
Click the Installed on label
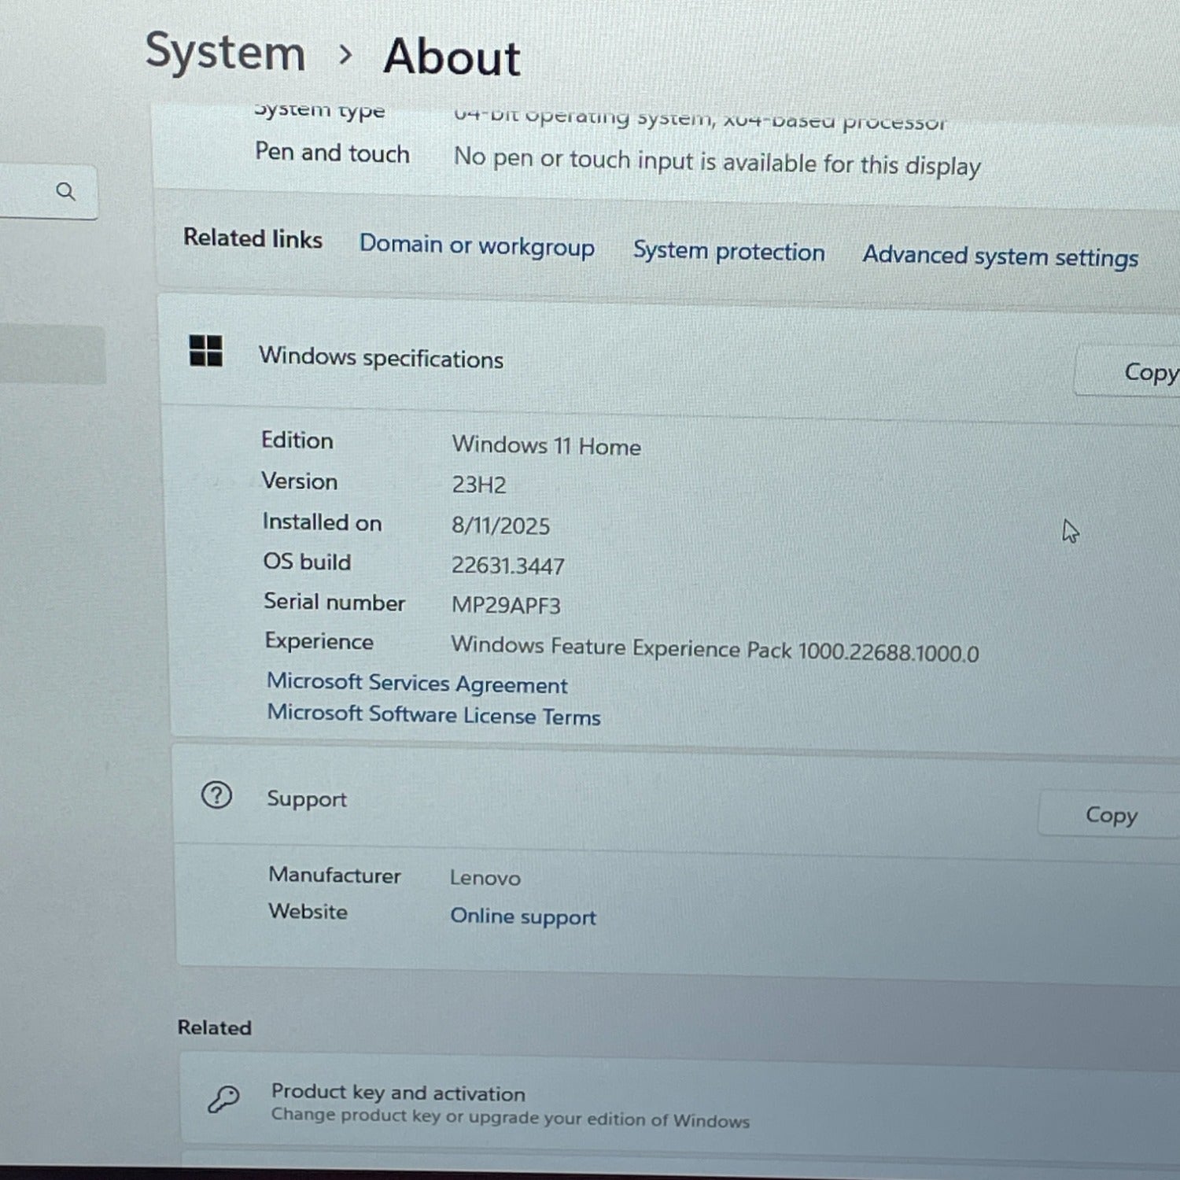point(322,522)
